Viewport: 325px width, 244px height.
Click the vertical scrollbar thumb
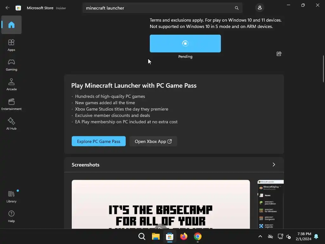(x=323, y=69)
